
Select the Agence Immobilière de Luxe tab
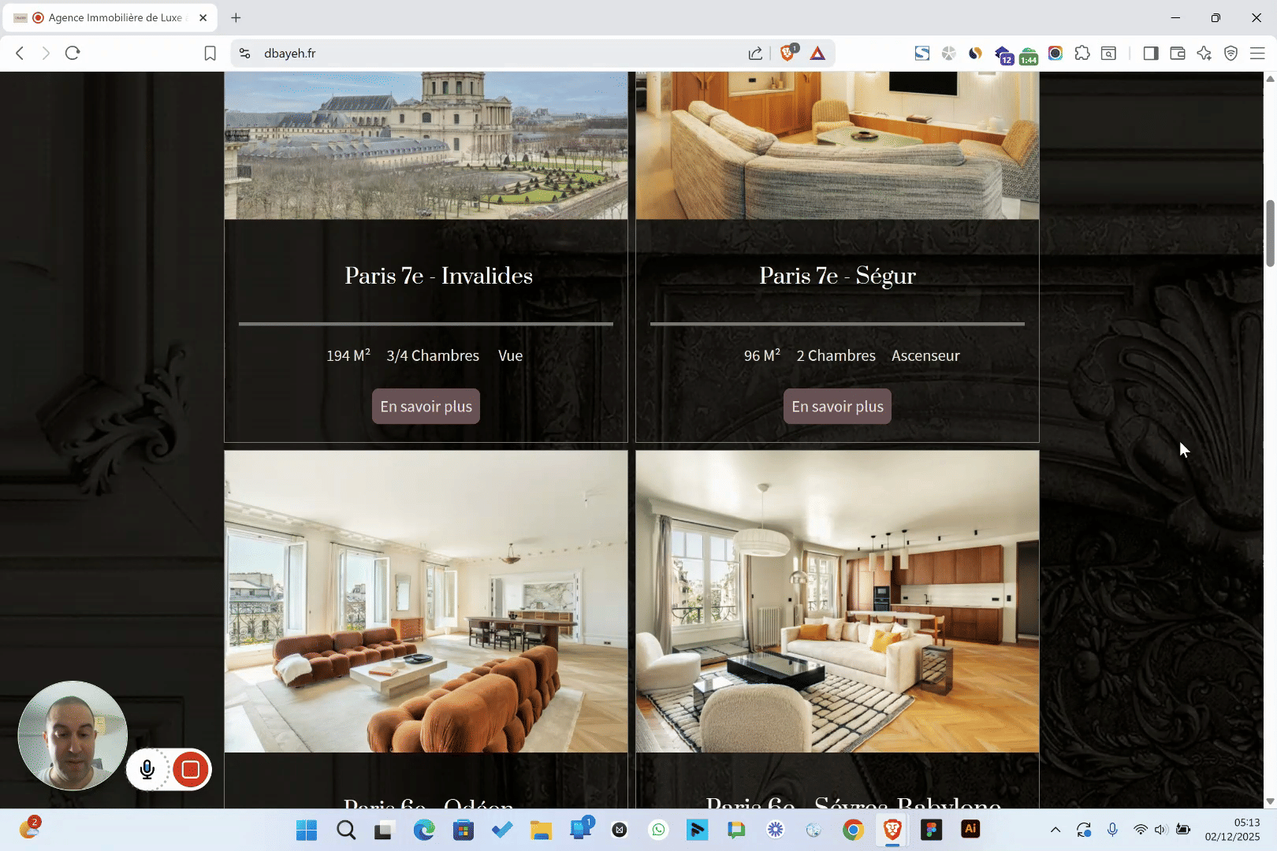110,17
